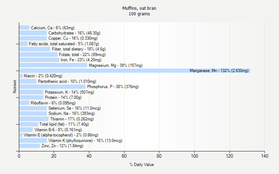Click the 'Copper, Cu - 16% (0.330mg)' label
The width and height of the screenshot is (279, 174).
pos(73,38)
